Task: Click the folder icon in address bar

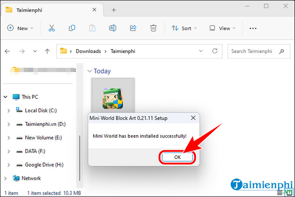Action: point(63,51)
